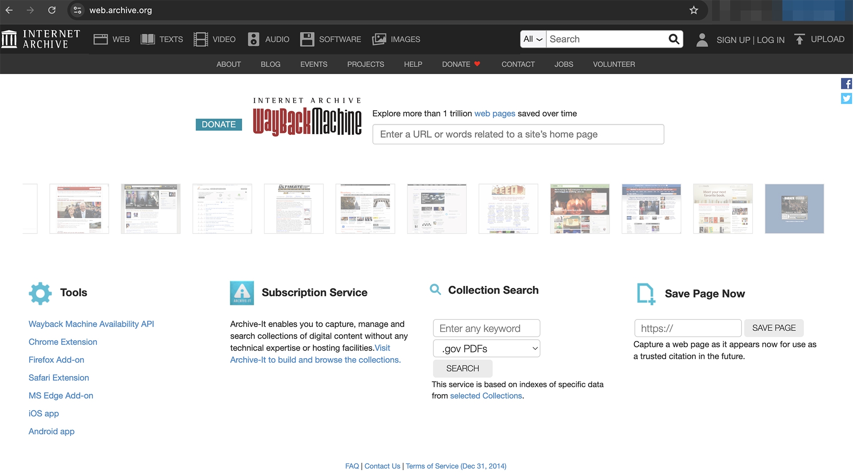The image size is (853, 476).
Task: Focus the https:// Save Page field
Action: coord(688,328)
